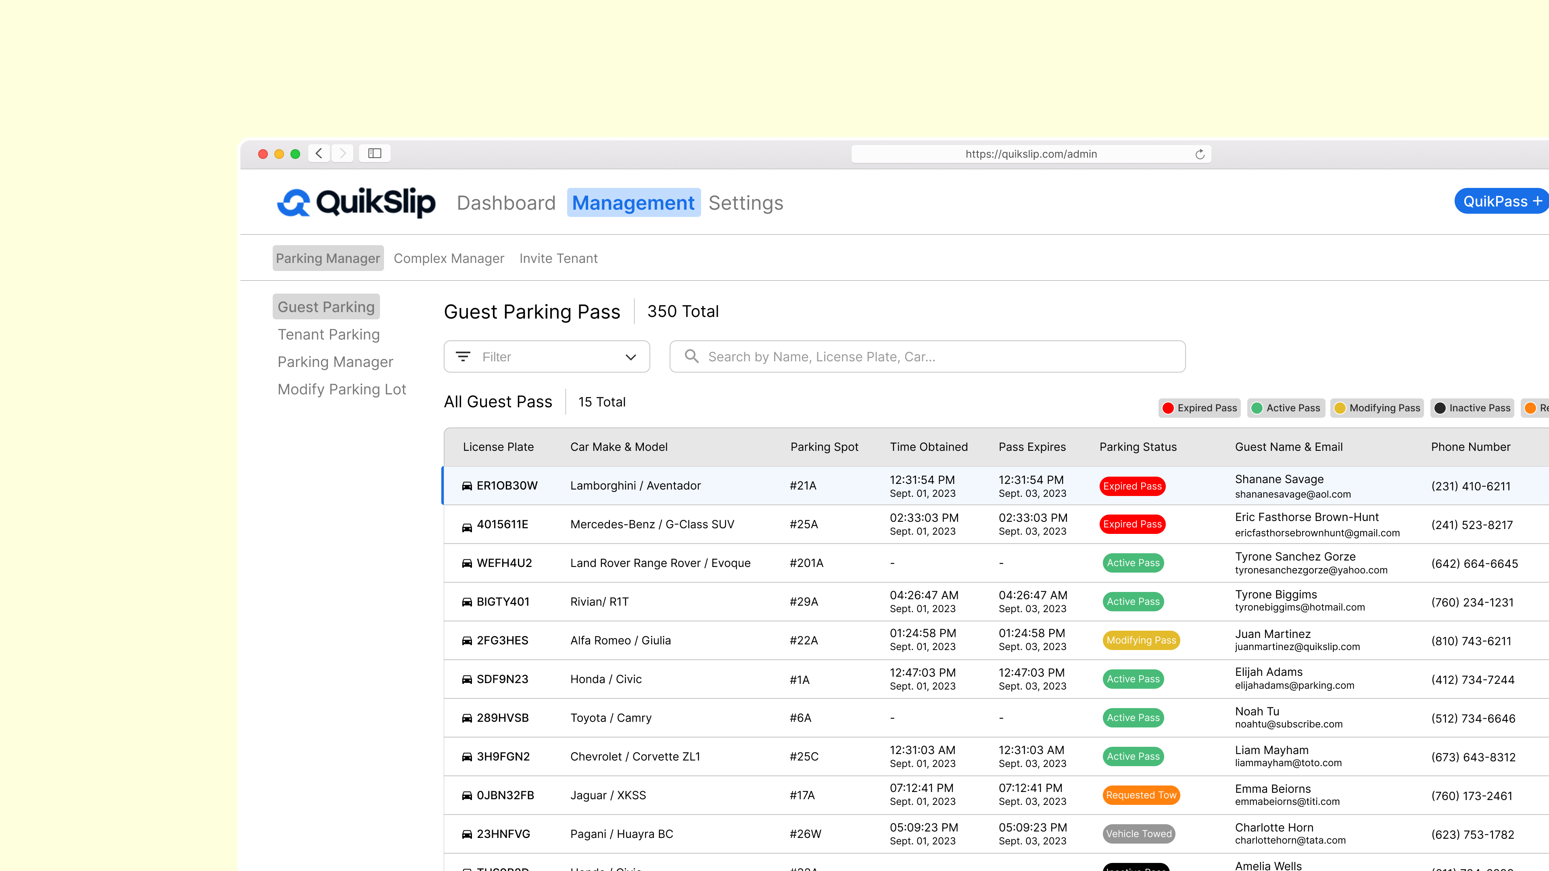Toggle the Inactive Pass legend filter

click(1472, 408)
